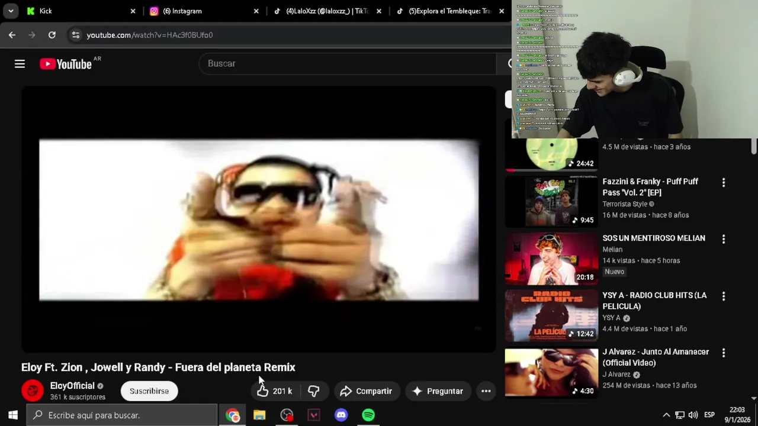The height and width of the screenshot is (426, 758).
Task: Close the Kick tab
Action: coord(133,11)
